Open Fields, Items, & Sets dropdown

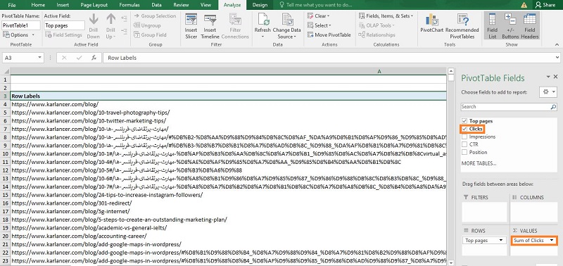point(386,15)
